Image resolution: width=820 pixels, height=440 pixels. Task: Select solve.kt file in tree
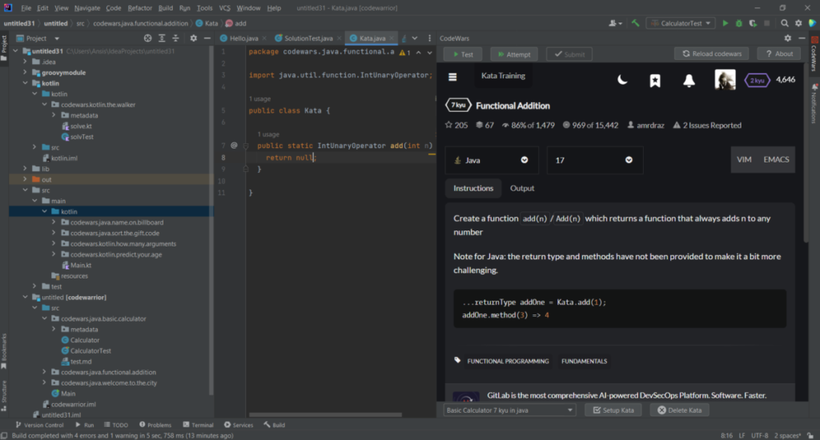81,126
